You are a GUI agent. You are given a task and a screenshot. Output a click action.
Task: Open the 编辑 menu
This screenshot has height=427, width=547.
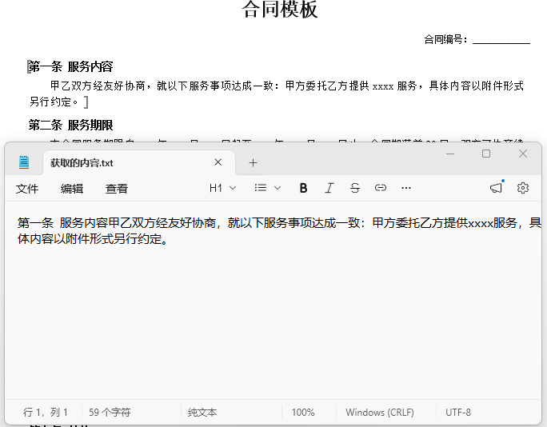[72, 189]
